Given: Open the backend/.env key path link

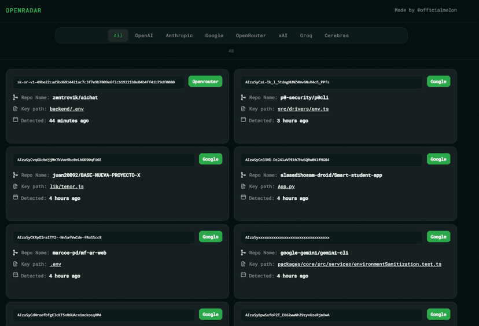Looking at the screenshot, I should pyautogui.click(x=67, y=109).
